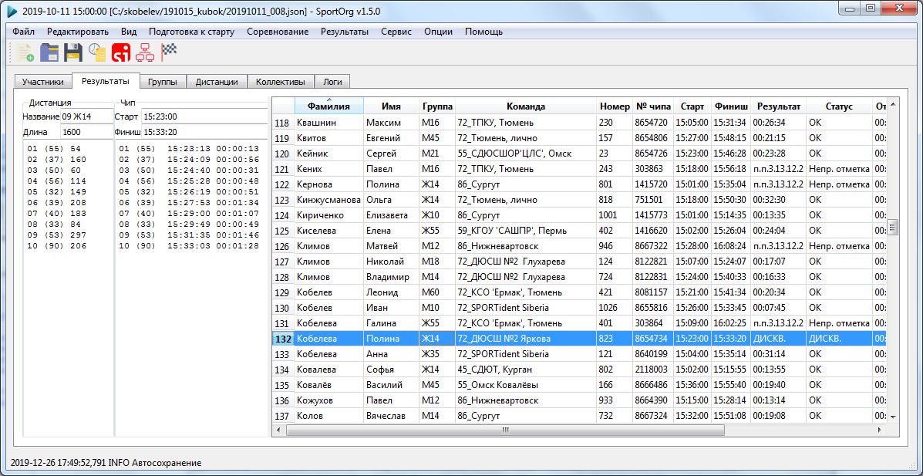
Task: Open the Результаты menu
Action: tap(345, 32)
